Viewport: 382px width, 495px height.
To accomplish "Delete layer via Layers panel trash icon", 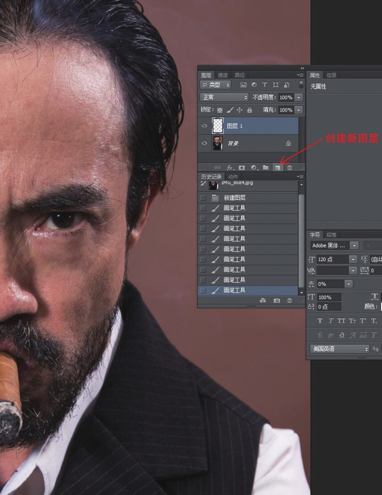I will 290,167.
